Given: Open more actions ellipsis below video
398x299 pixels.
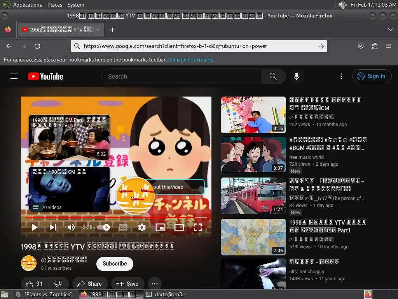Looking at the screenshot, I should 155,283.
